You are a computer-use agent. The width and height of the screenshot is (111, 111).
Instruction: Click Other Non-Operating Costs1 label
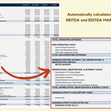coord(66,50)
